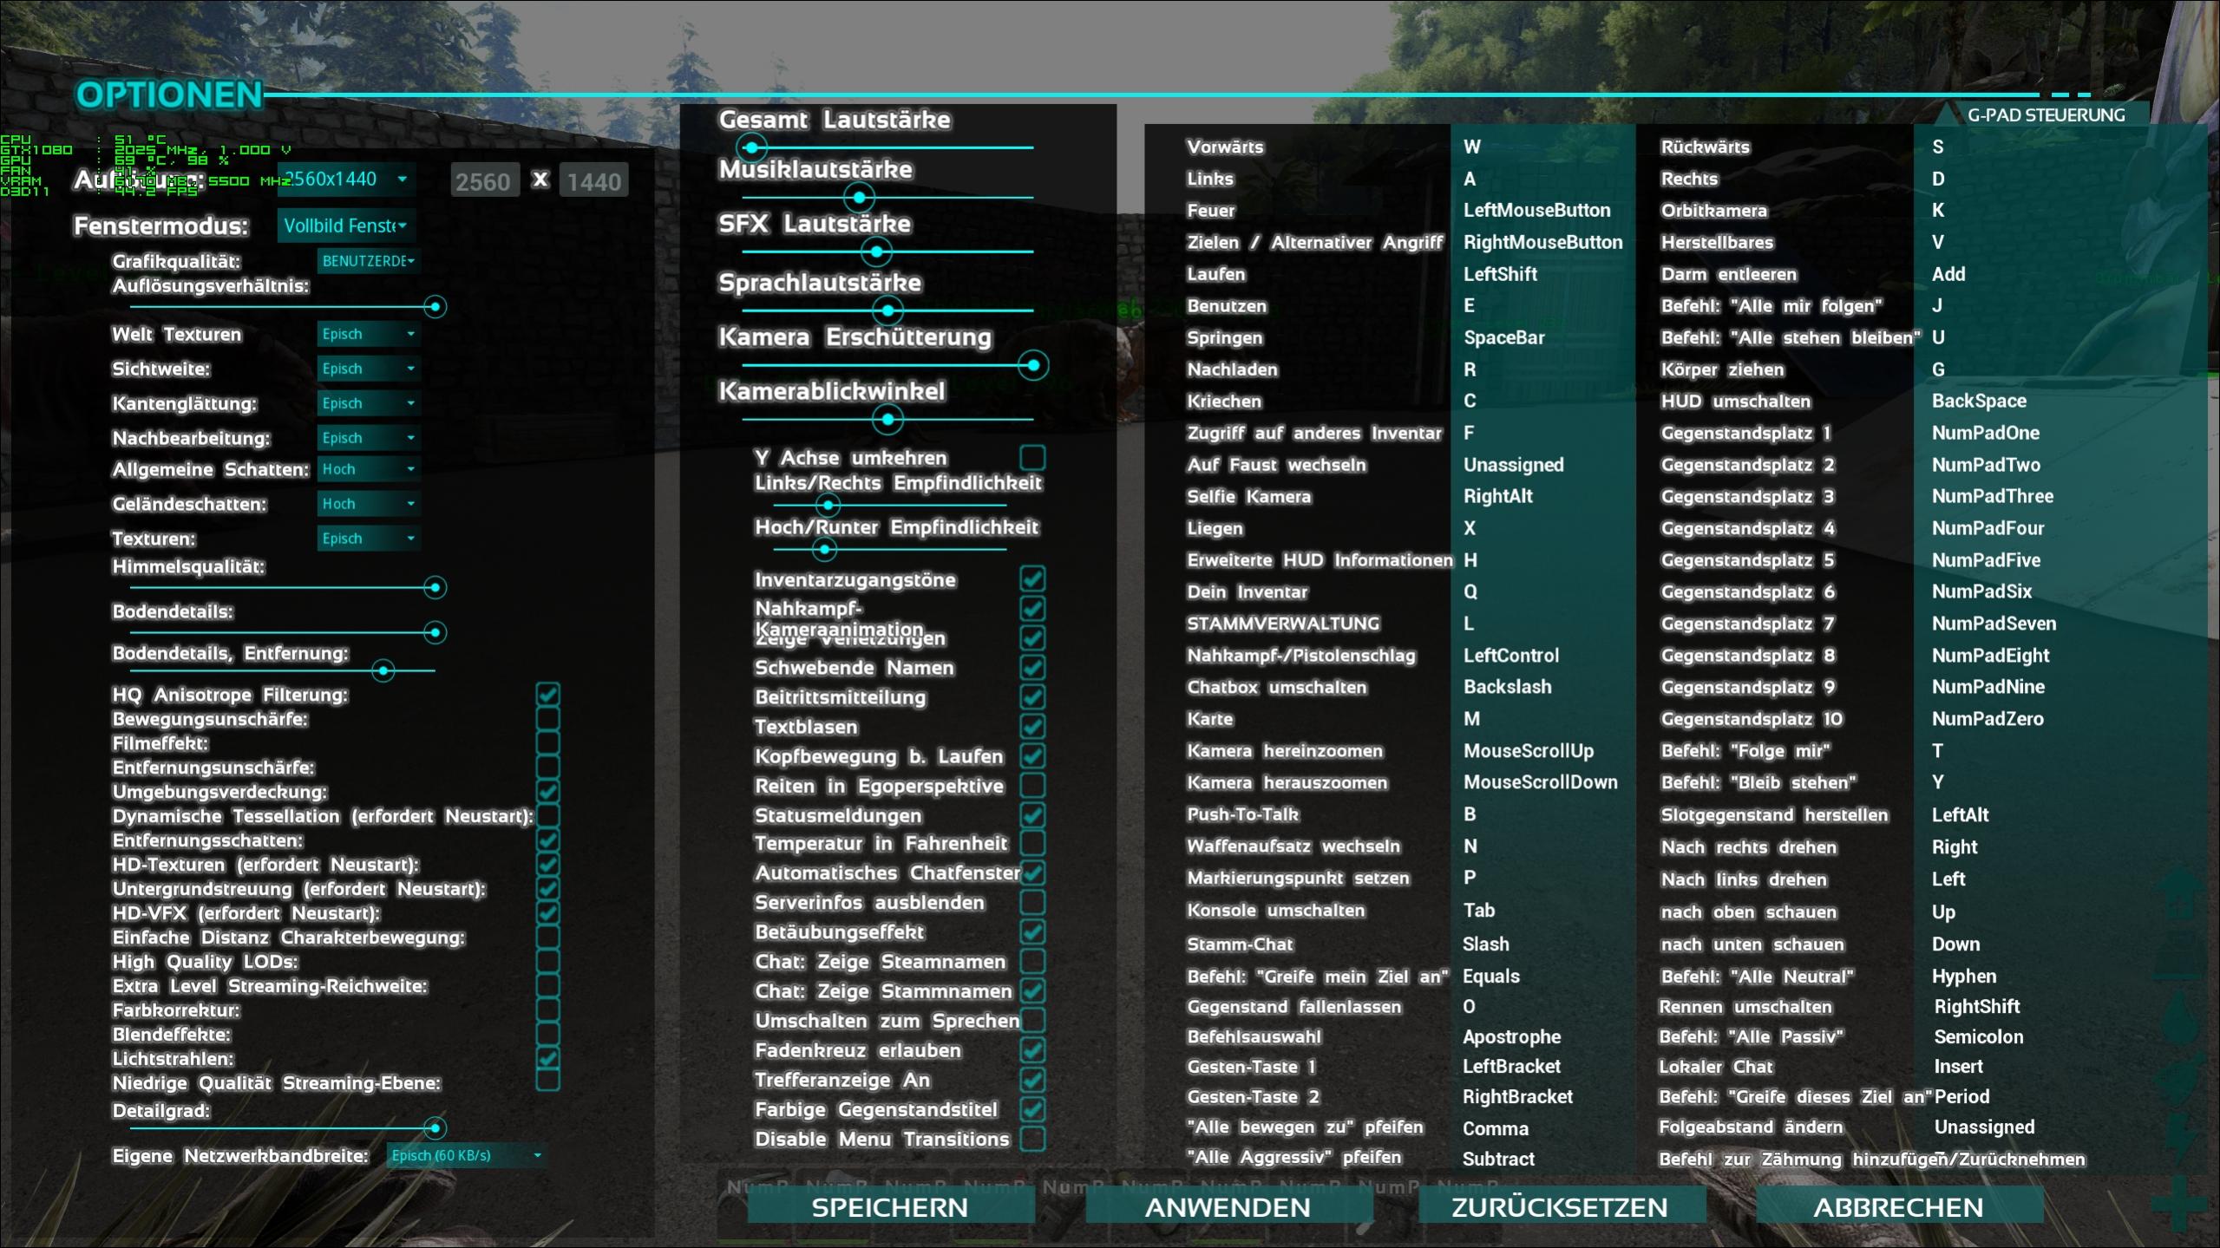Cancel with the ABBRECHEN button

click(1899, 1206)
